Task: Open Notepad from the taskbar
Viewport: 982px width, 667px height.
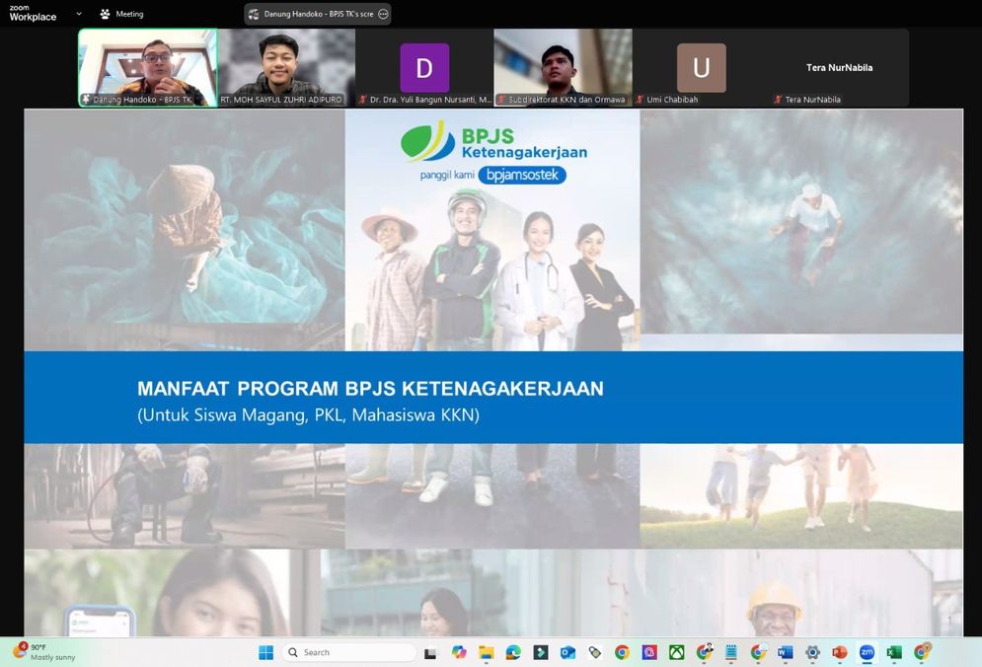Action: tap(731, 652)
